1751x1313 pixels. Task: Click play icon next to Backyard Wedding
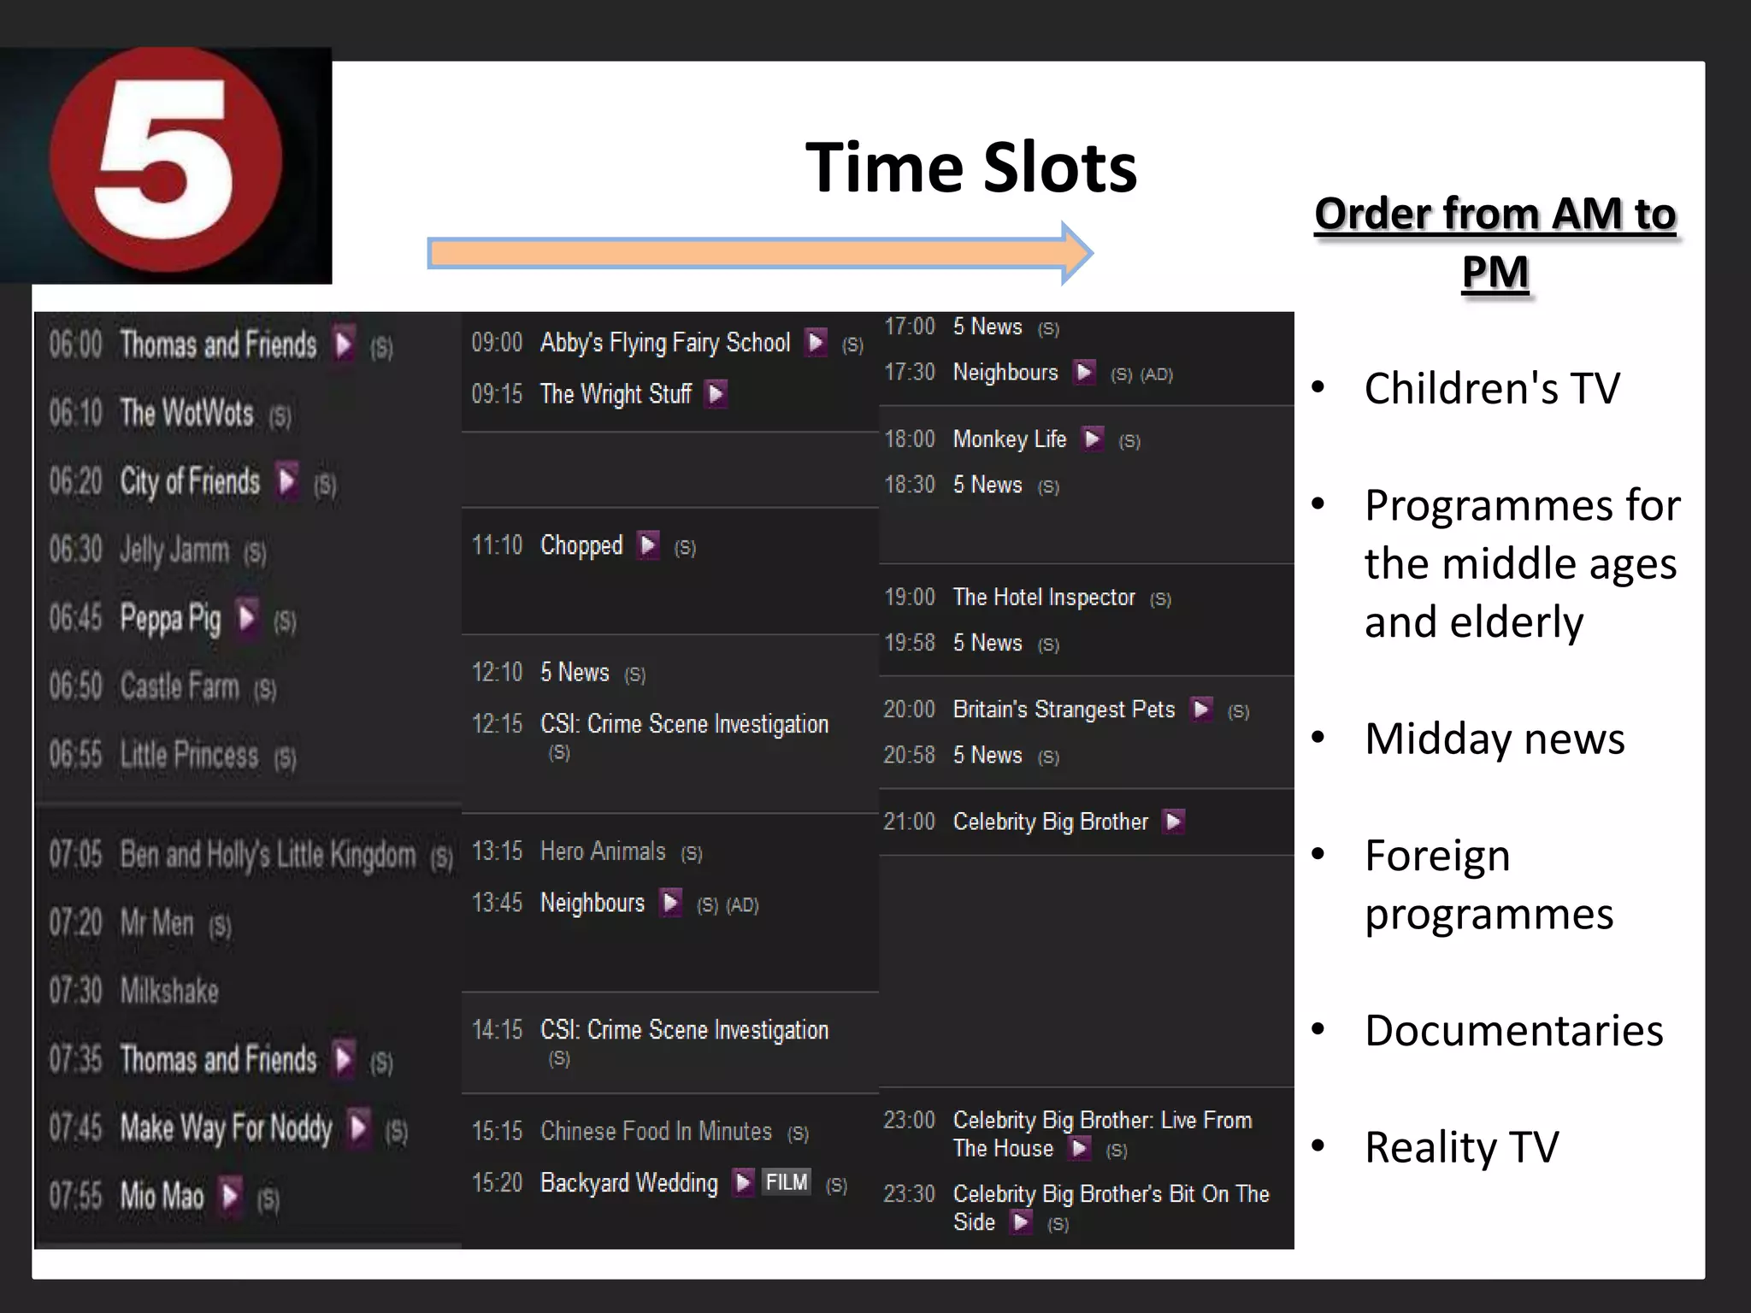[x=744, y=1183]
